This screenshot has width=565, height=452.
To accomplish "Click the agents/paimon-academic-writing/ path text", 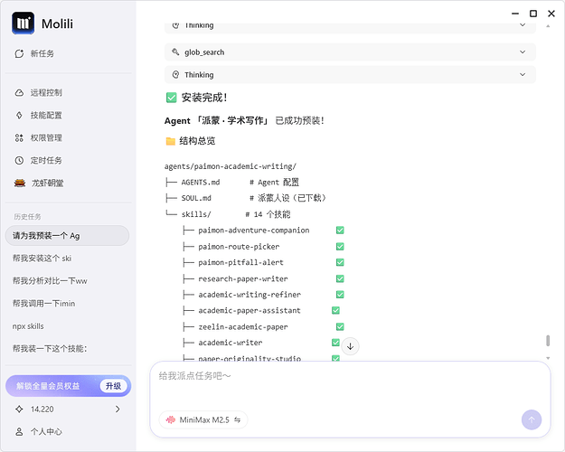I will click(x=231, y=166).
